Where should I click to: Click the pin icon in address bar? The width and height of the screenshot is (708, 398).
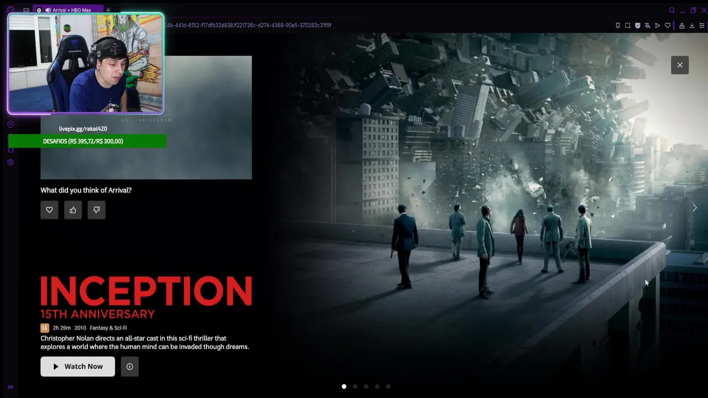coord(618,25)
